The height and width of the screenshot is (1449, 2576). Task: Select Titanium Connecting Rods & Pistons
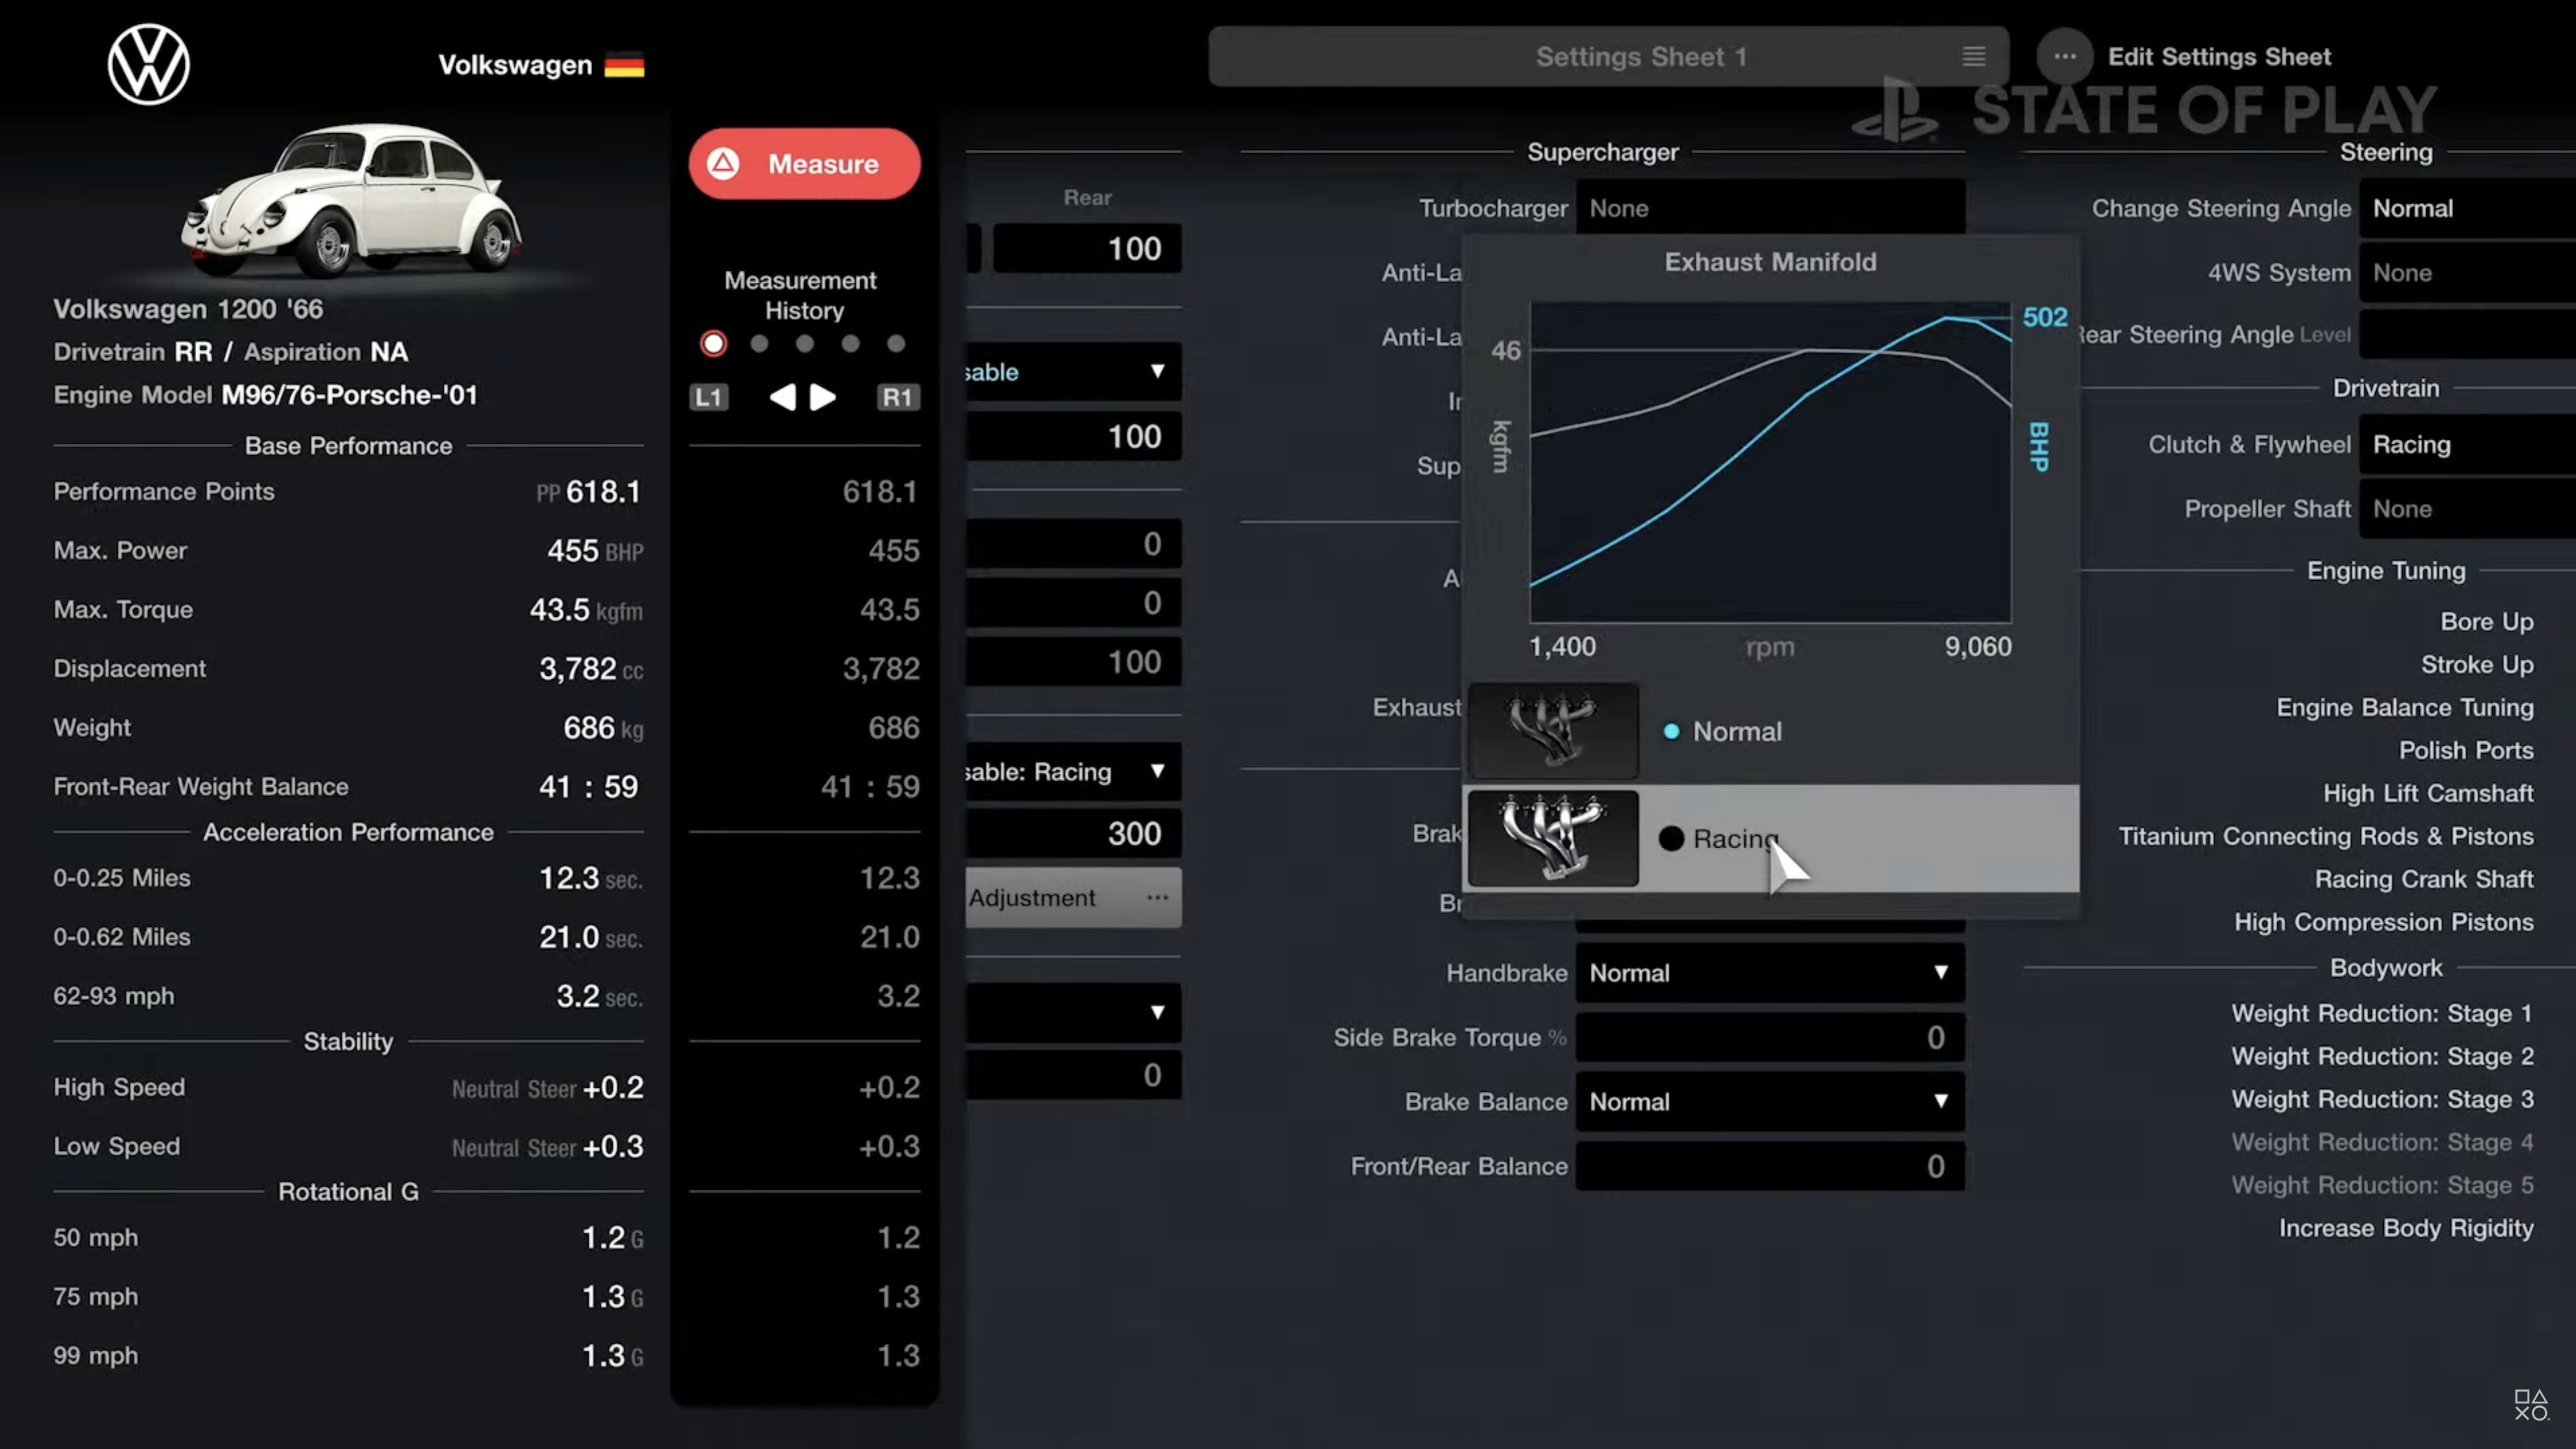(x=2325, y=836)
